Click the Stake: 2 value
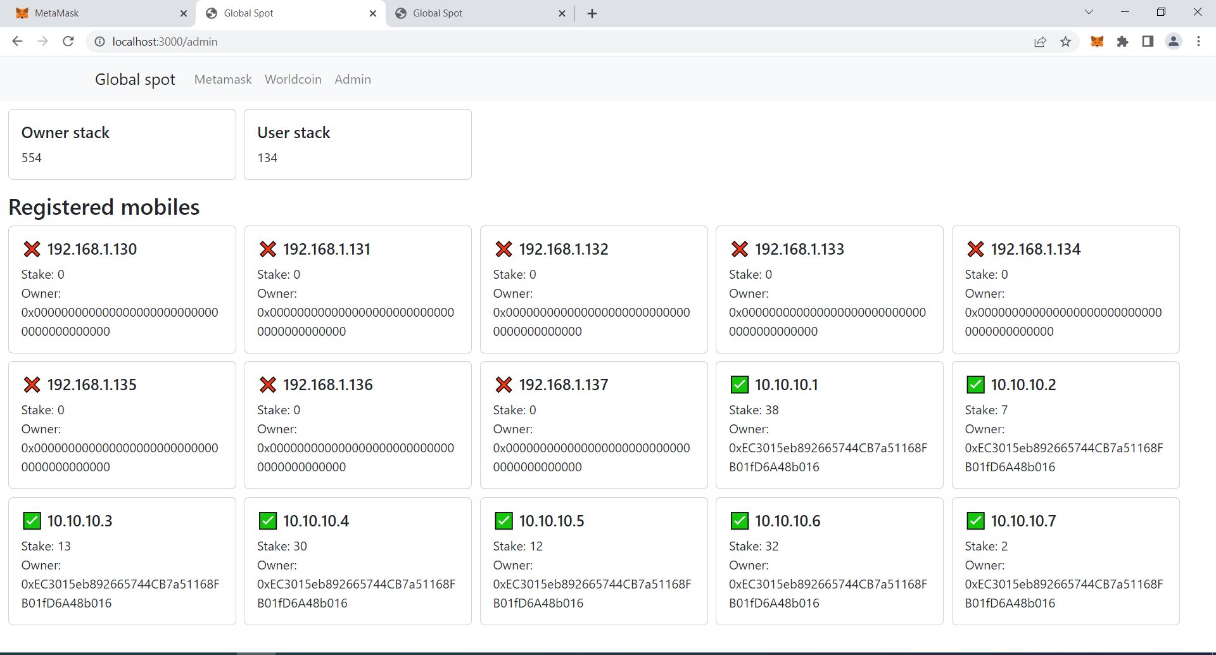 pos(986,546)
